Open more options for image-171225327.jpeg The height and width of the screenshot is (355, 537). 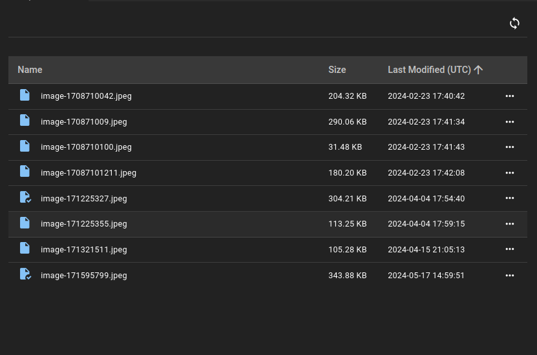pyautogui.click(x=510, y=198)
